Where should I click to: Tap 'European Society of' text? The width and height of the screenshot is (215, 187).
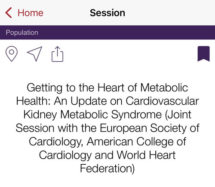pyautogui.click(x=150, y=128)
